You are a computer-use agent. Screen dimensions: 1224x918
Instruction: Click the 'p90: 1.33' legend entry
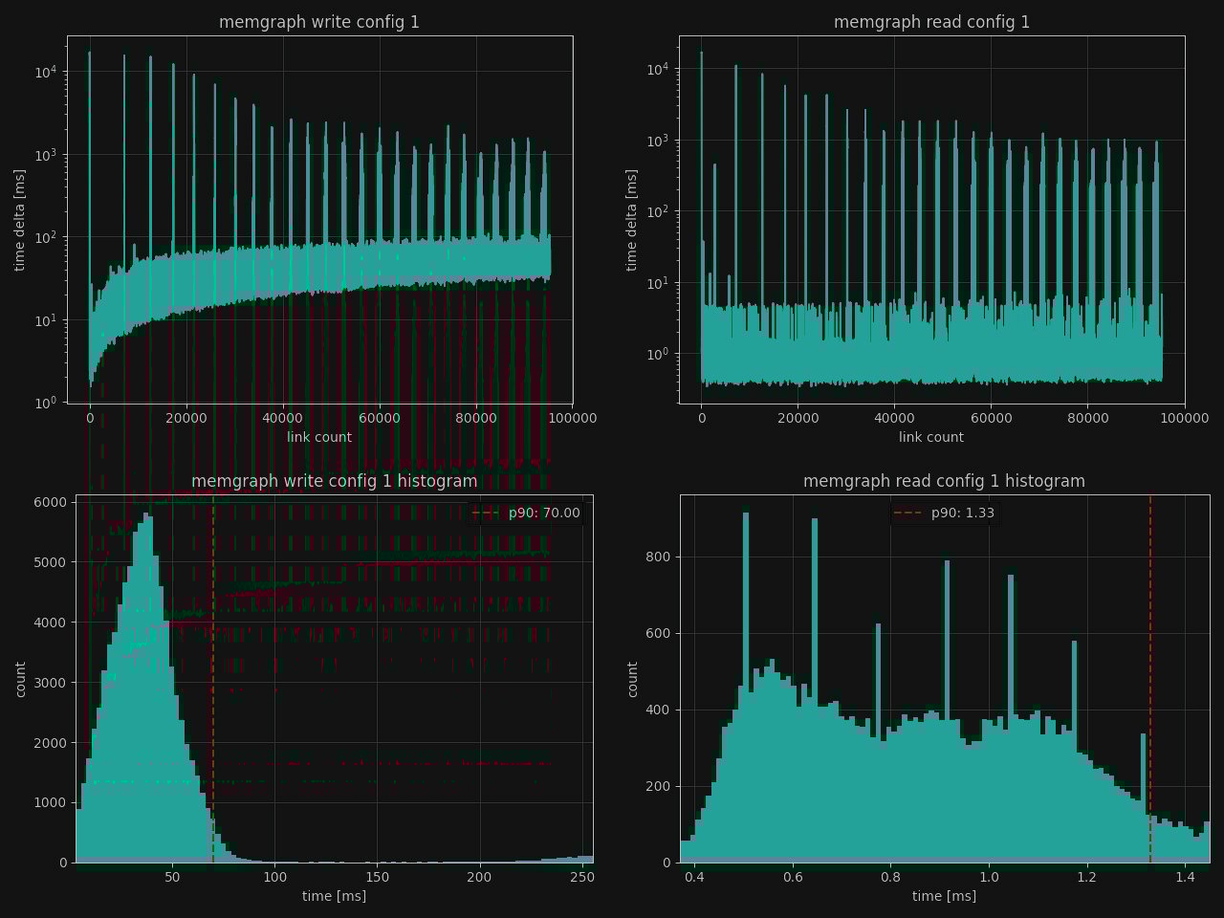944,513
